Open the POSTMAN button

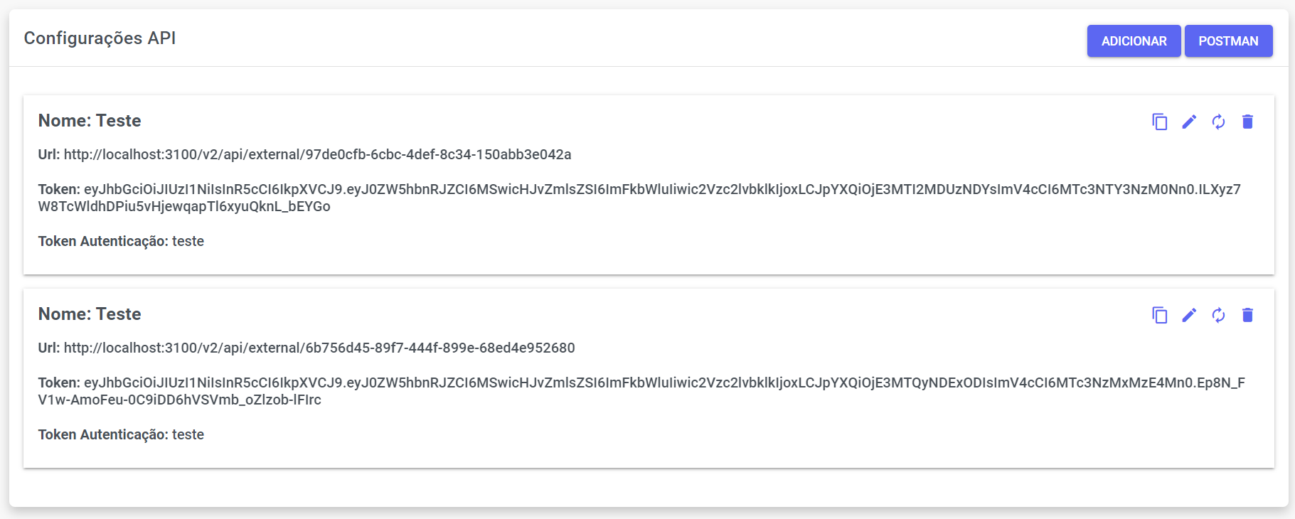(1228, 41)
